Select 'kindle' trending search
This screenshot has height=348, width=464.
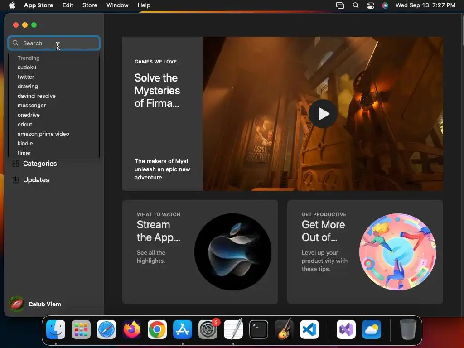(25, 143)
